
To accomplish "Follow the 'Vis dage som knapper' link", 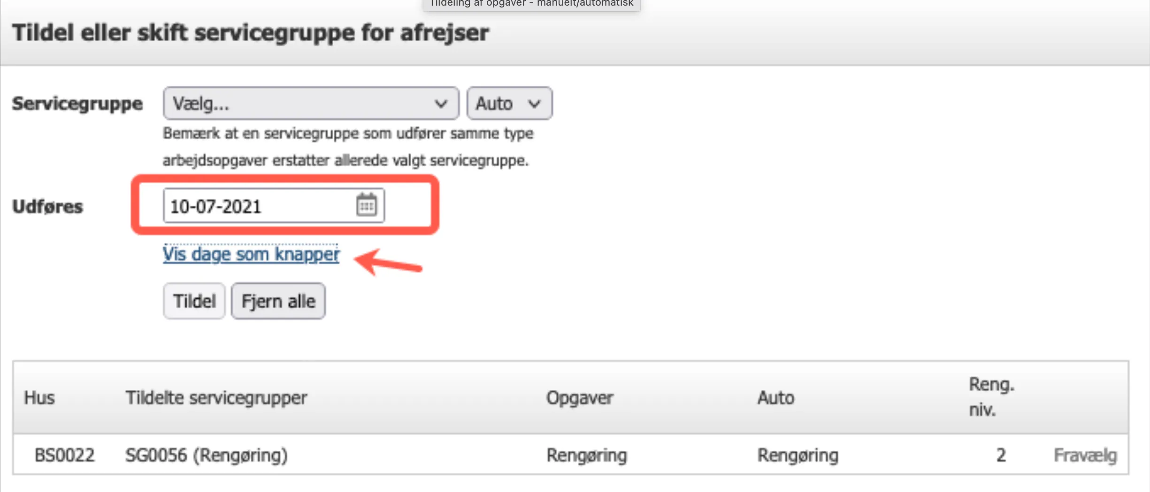I will click(251, 254).
